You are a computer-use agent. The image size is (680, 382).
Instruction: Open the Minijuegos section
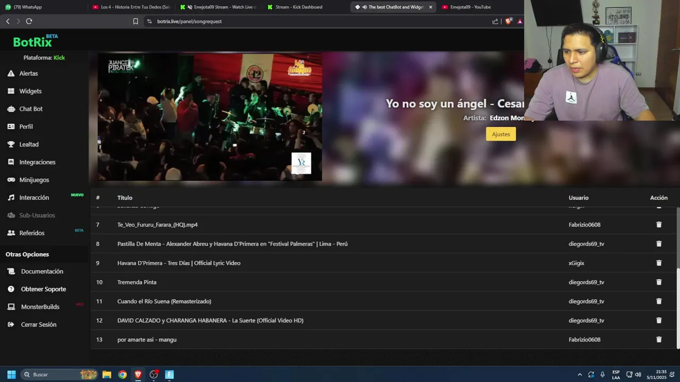tap(33, 180)
